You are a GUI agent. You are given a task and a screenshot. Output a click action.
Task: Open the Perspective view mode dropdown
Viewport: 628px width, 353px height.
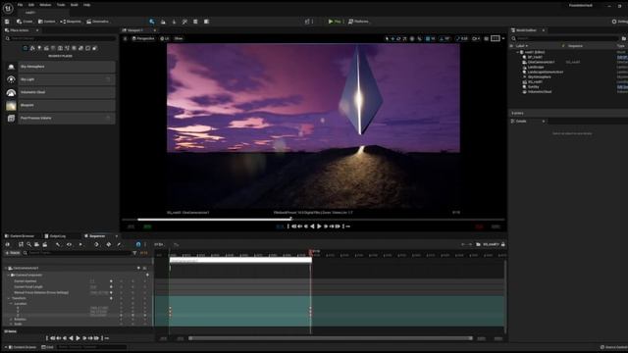(143, 39)
